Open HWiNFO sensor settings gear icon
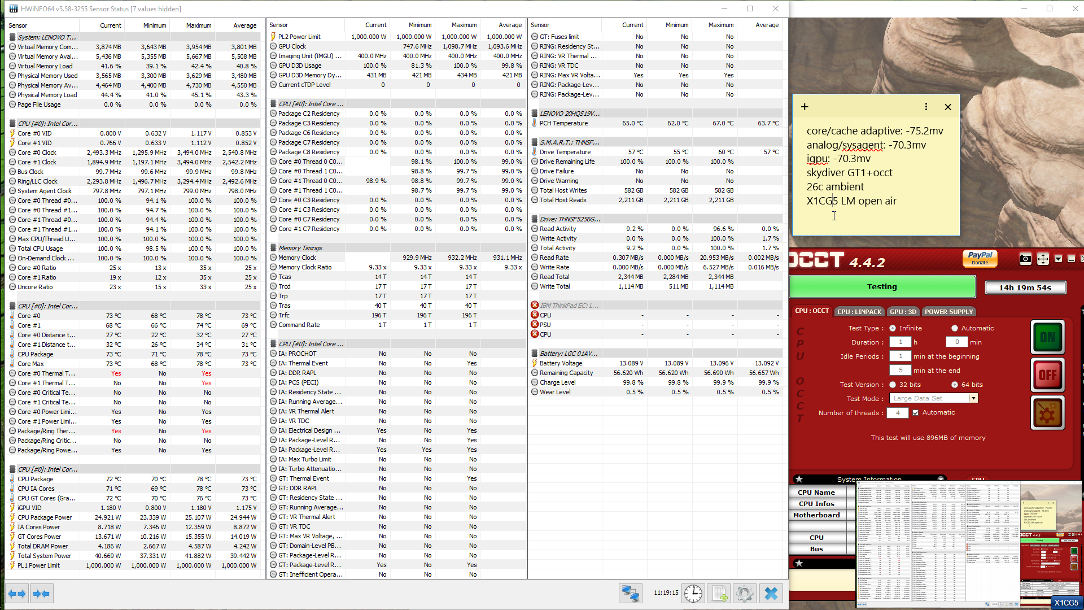 pos(745,594)
